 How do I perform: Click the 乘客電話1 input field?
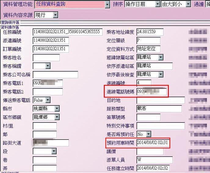(x=48, y=83)
